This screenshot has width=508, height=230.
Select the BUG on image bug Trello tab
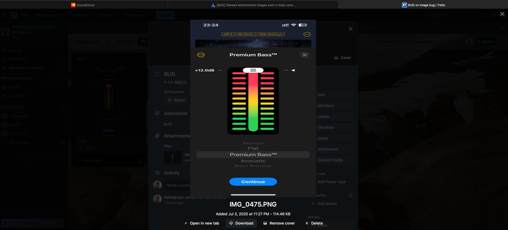tap(423, 5)
